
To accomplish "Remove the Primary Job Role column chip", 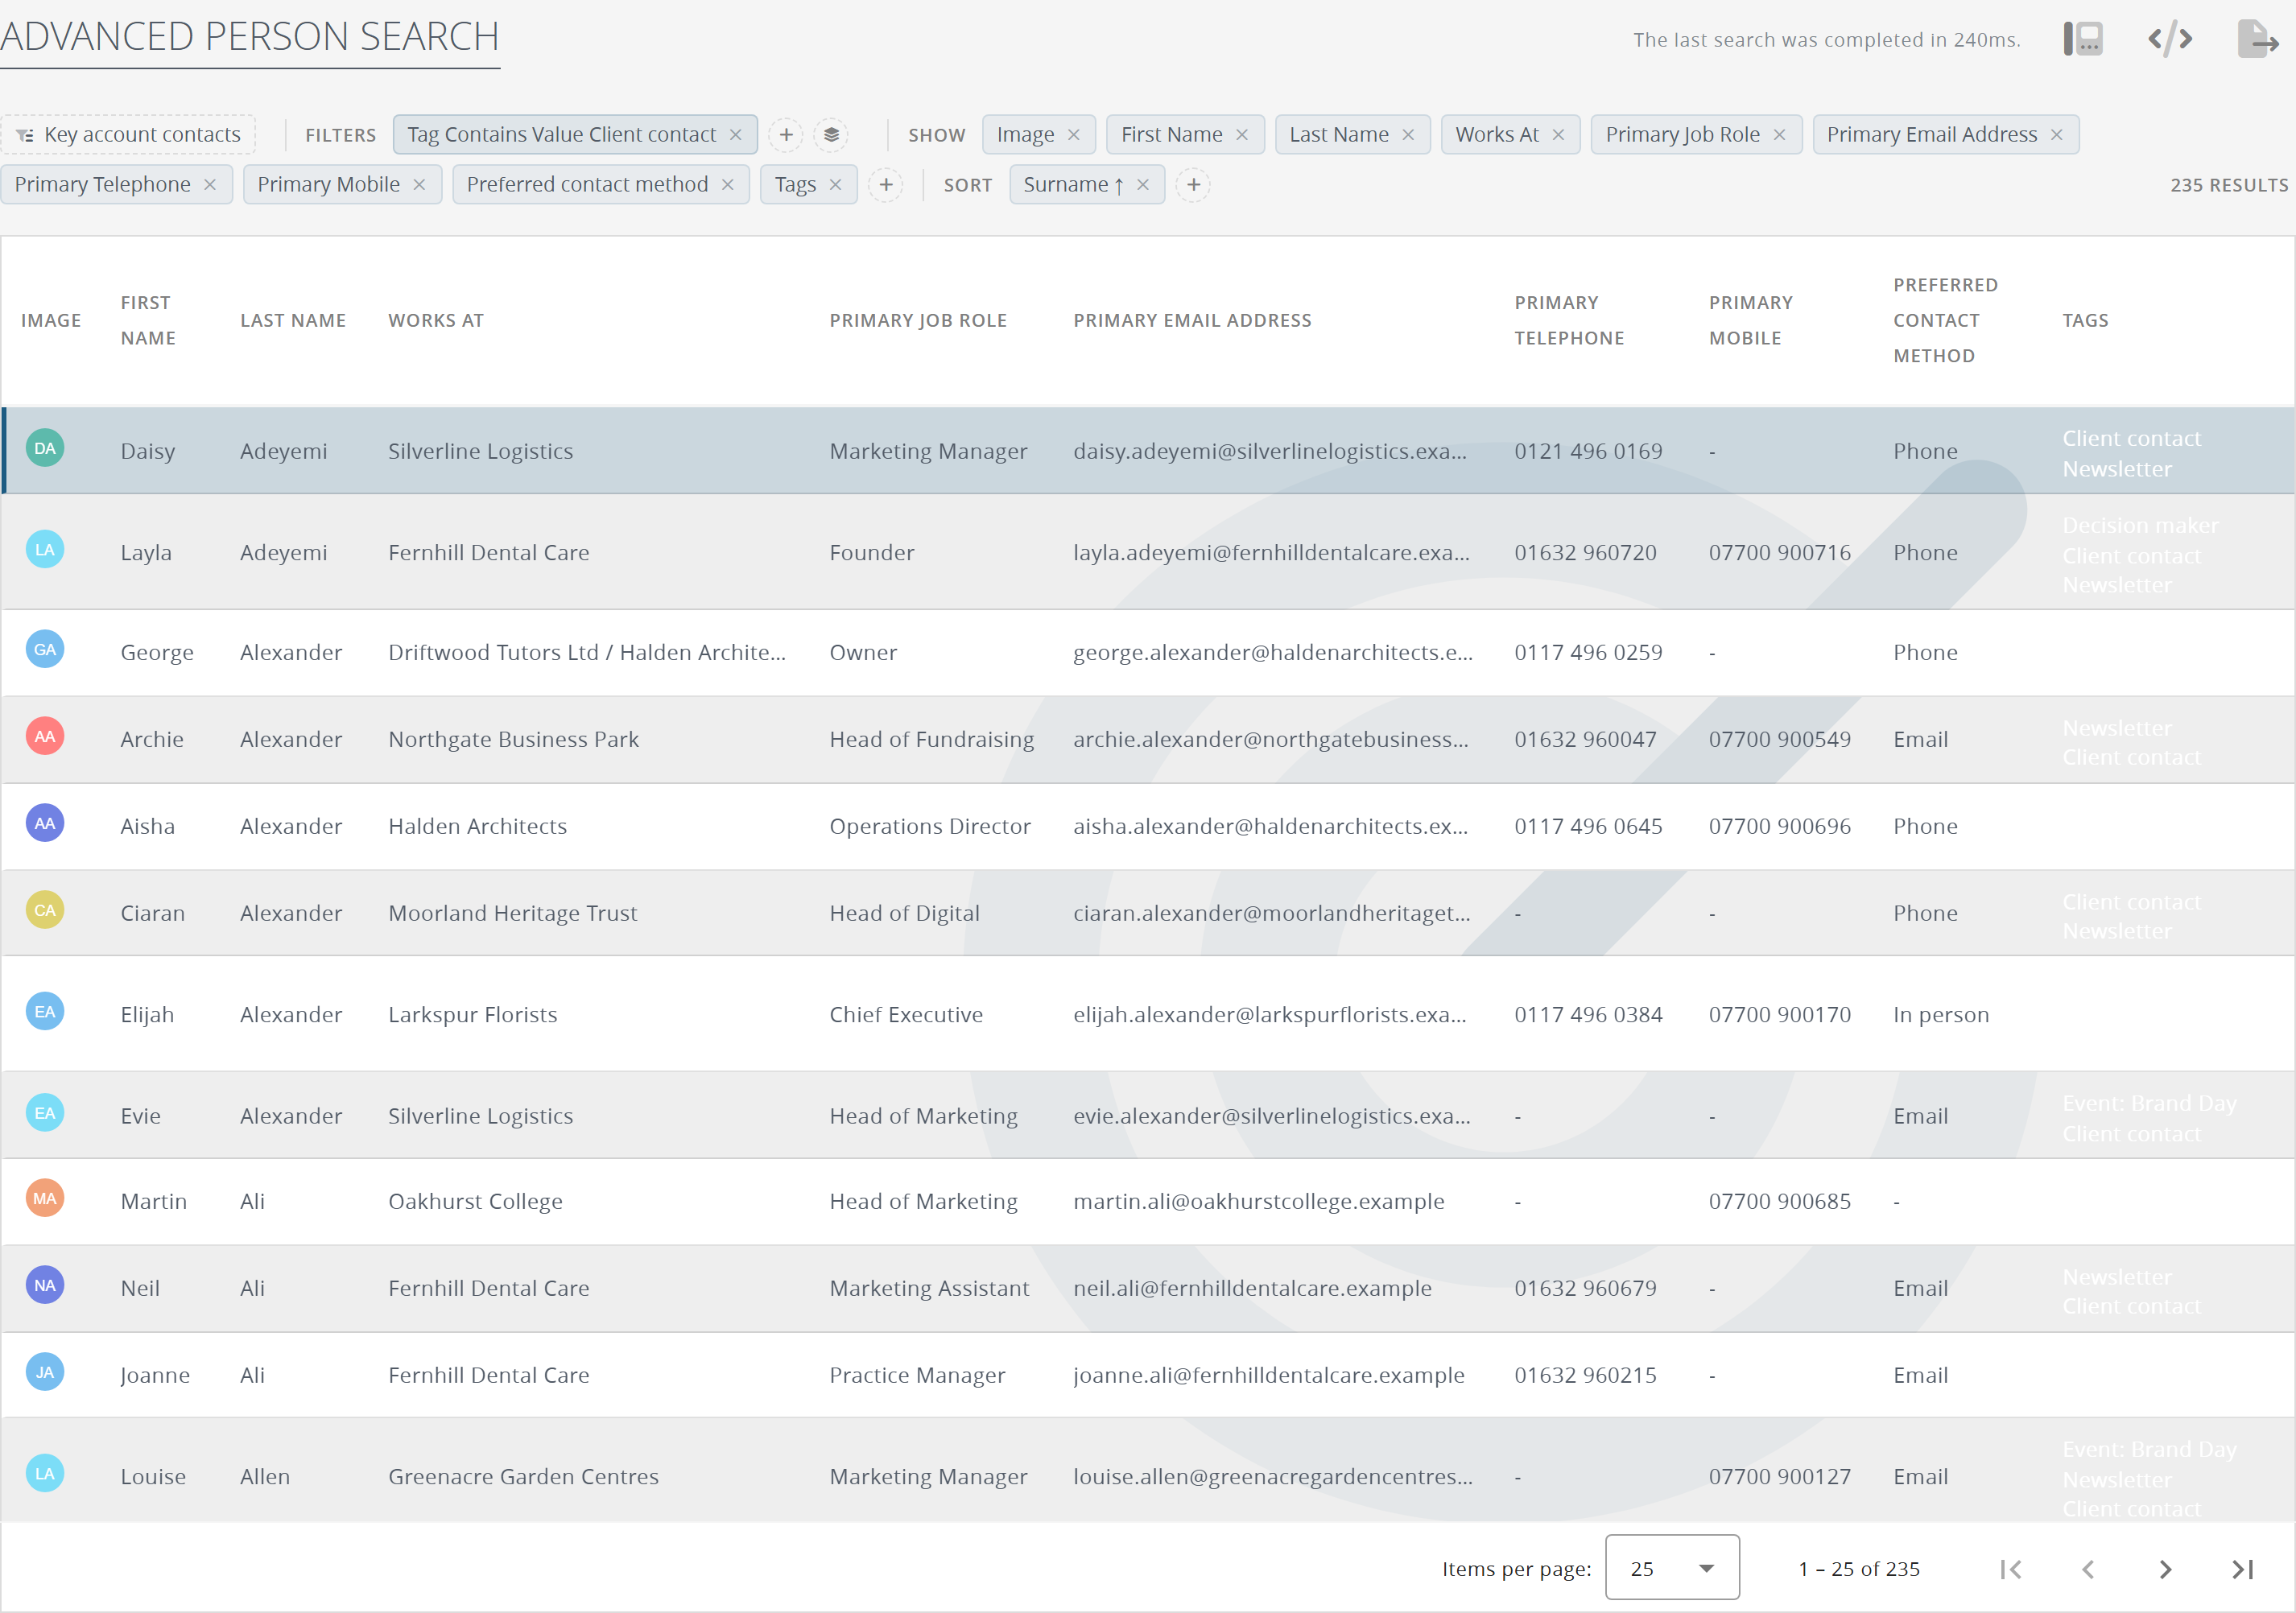I will (1778, 134).
